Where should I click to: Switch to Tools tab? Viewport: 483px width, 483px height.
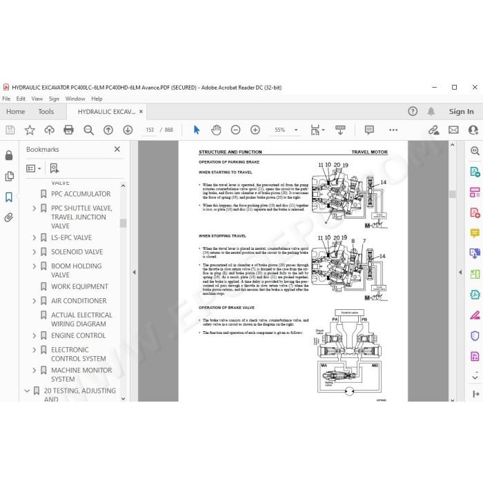point(46,112)
